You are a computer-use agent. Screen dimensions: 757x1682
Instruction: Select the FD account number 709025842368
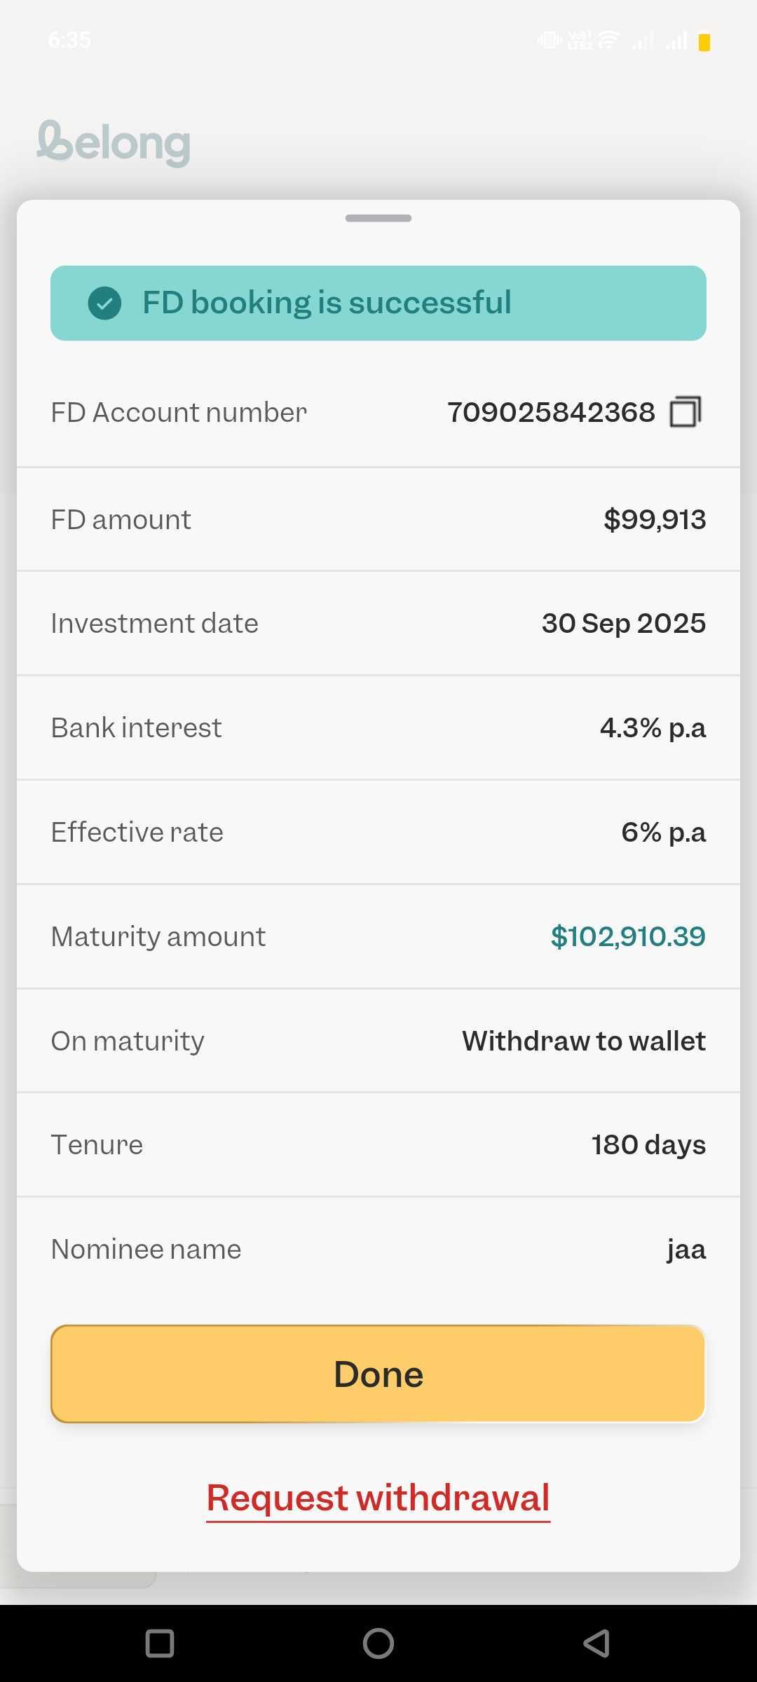coord(551,412)
